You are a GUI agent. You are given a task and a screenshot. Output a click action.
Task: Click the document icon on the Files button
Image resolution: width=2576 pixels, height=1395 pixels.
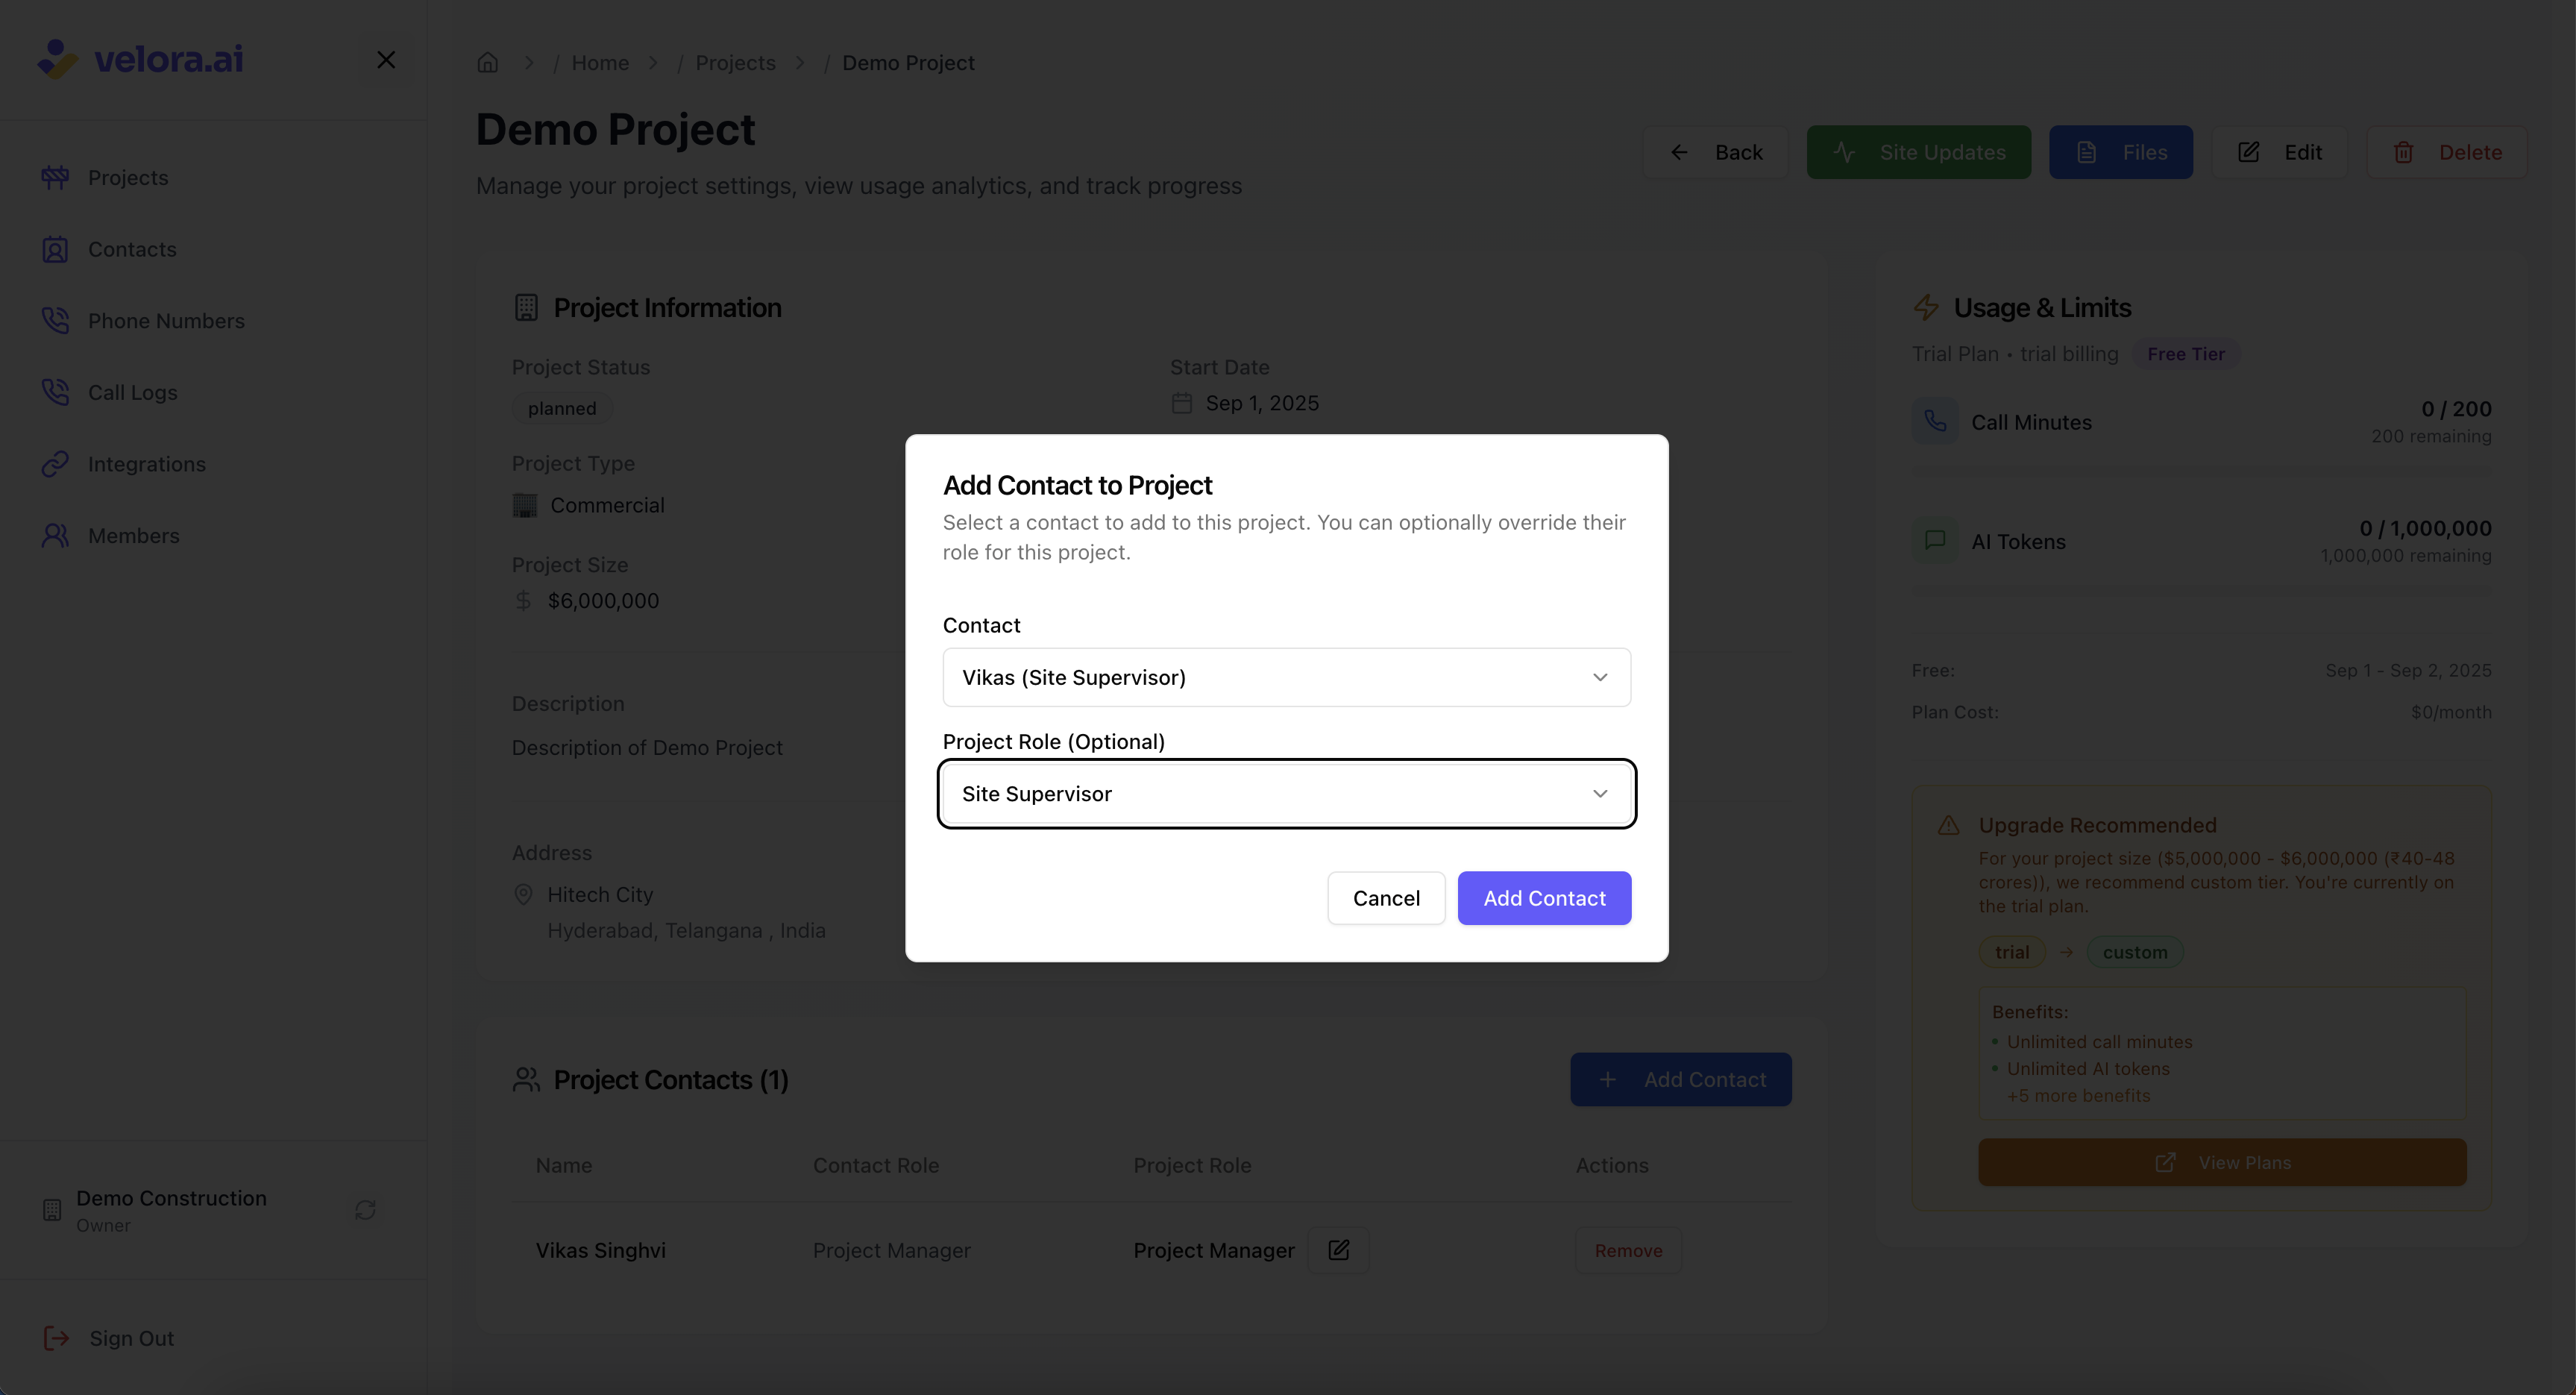2086,152
